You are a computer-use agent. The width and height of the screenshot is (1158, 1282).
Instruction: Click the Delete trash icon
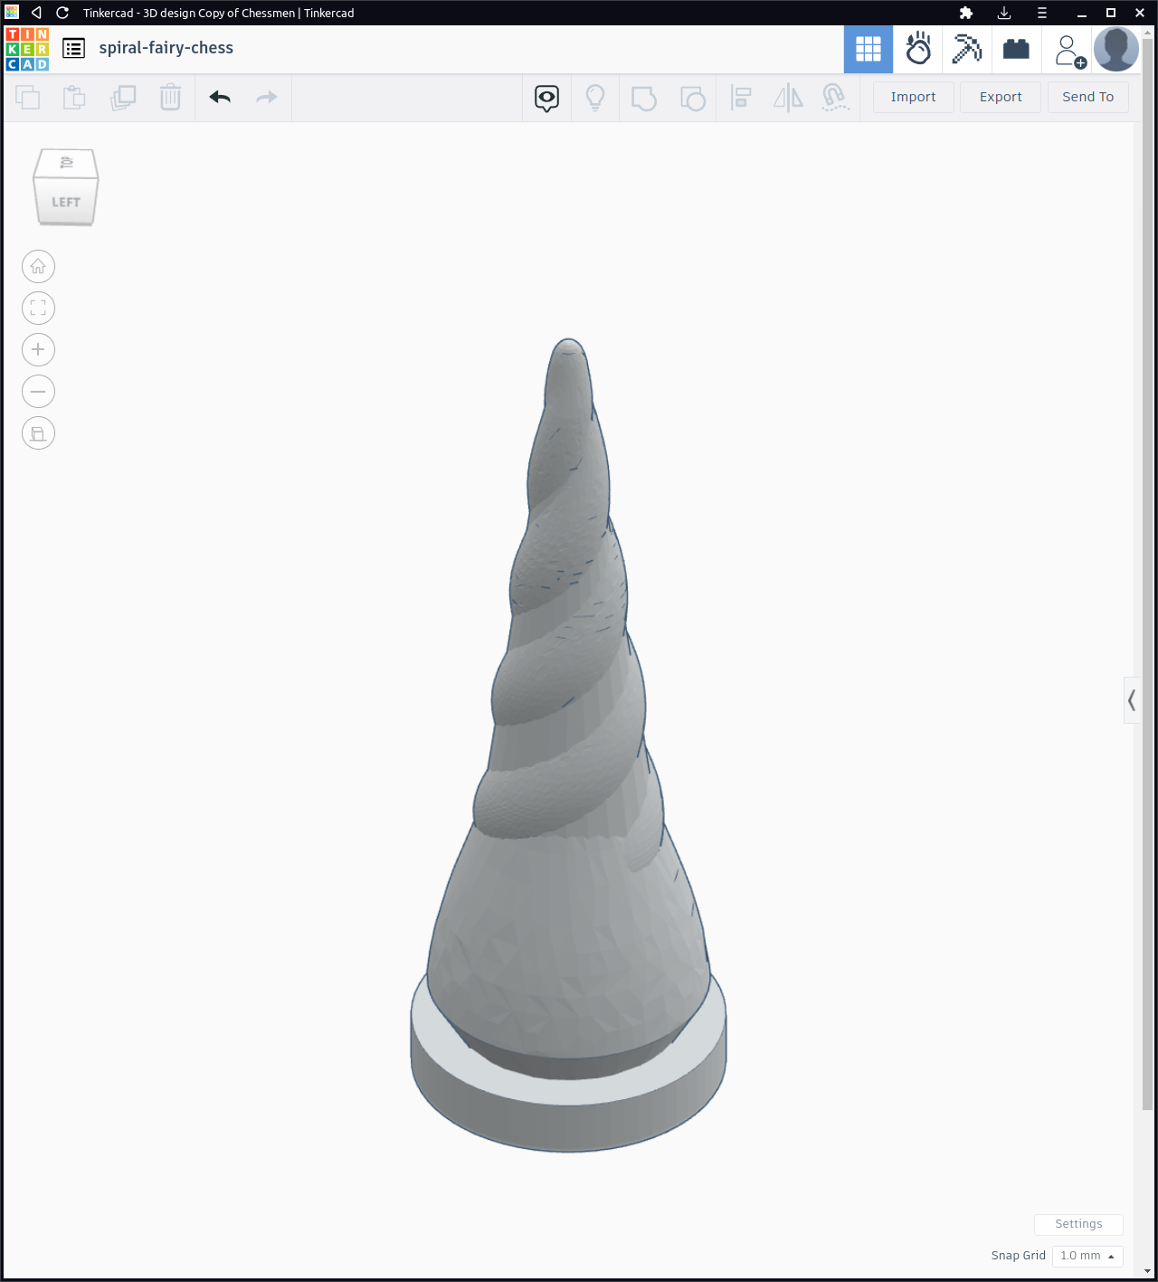pos(170,97)
